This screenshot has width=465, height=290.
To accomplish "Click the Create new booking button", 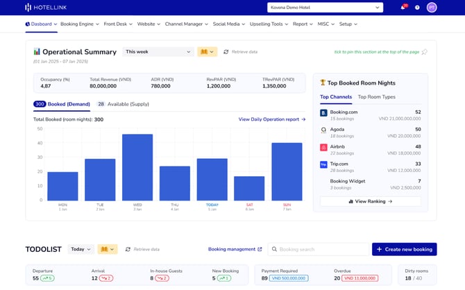I will [x=404, y=249].
